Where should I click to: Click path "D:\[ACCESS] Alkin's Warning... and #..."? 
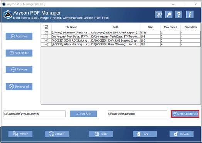115,44
